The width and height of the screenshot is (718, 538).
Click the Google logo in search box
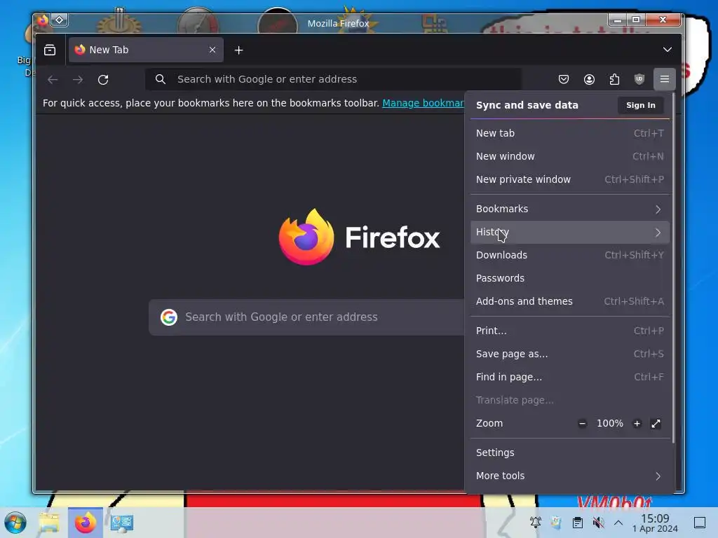169,317
